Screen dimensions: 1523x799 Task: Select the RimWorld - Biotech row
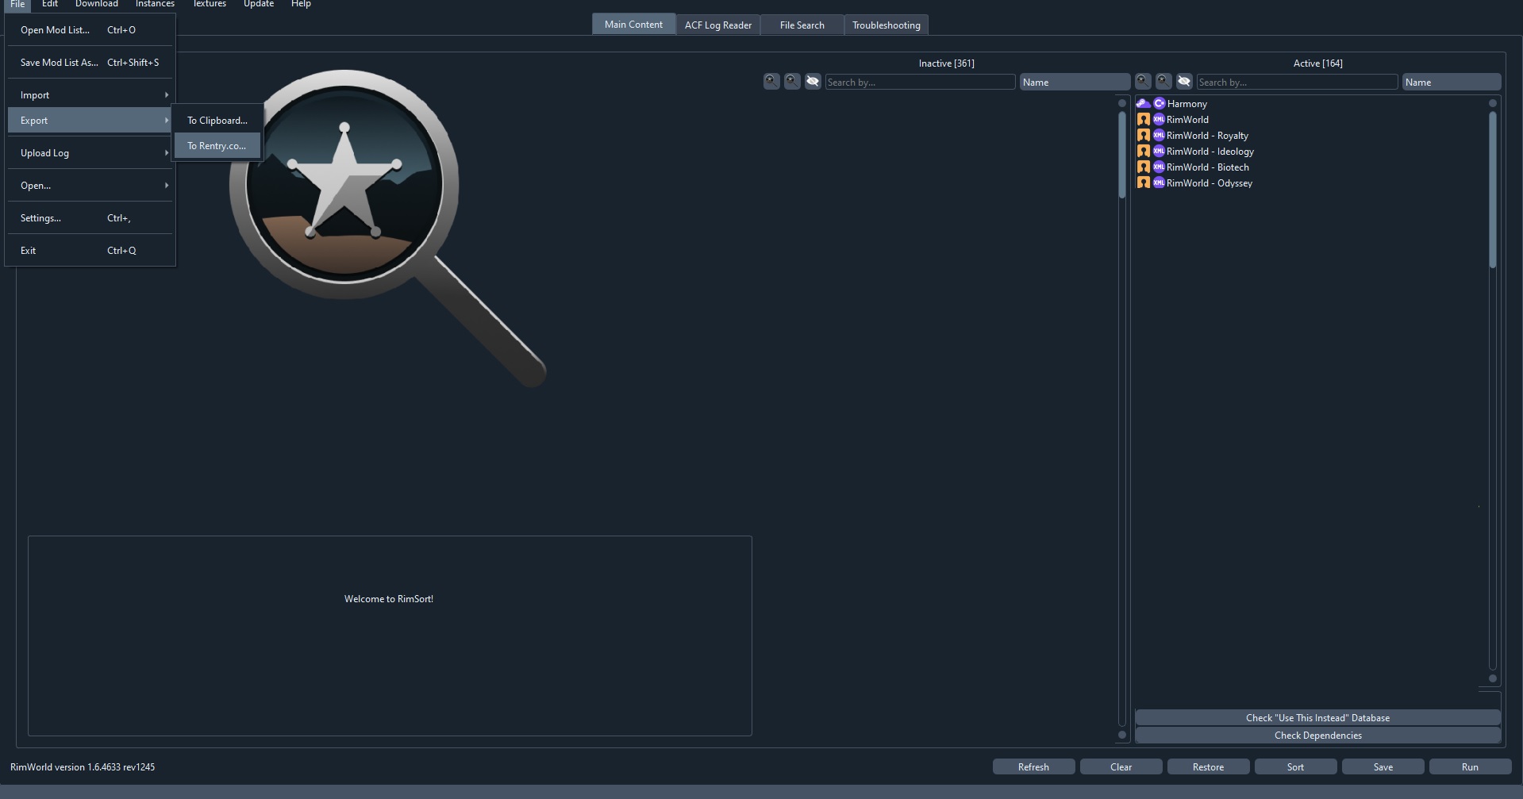click(x=1310, y=167)
